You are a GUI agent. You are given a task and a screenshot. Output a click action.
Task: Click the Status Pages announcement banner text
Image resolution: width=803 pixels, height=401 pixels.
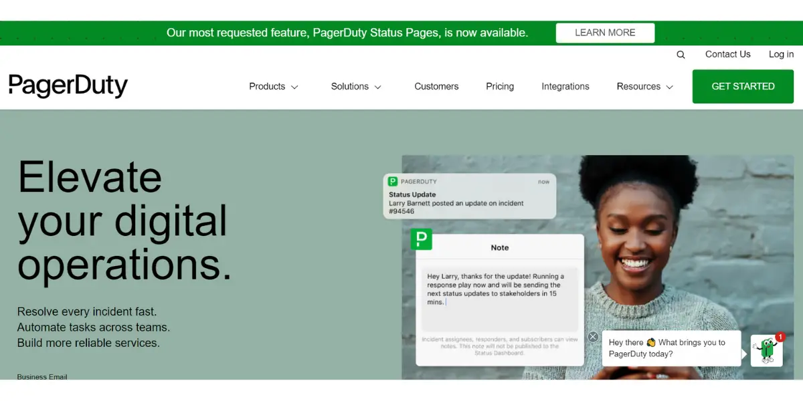[x=347, y=33]
